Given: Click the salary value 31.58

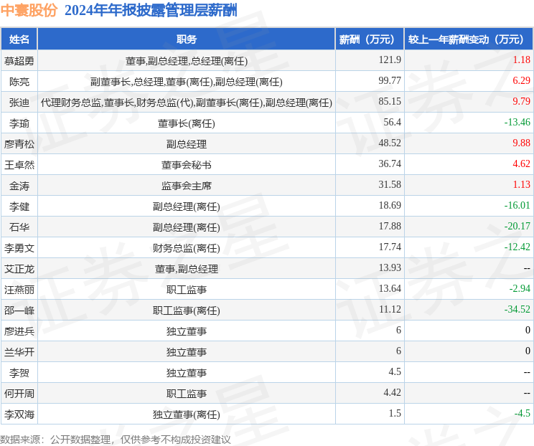Looking at the screenshot, I should [390, 184].
